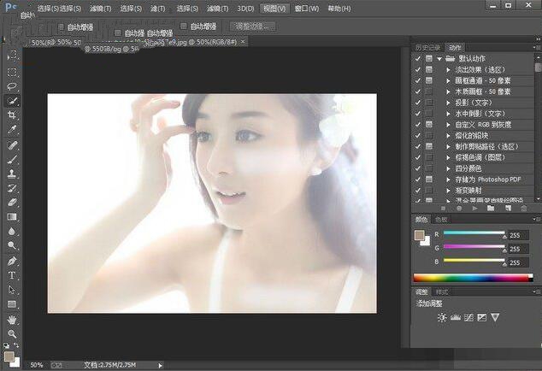The height and width of the screenshot is (371, 542).
Task: Toggle dialog box for 存储为 Photoshop PDF
Action: coord(429,180)
